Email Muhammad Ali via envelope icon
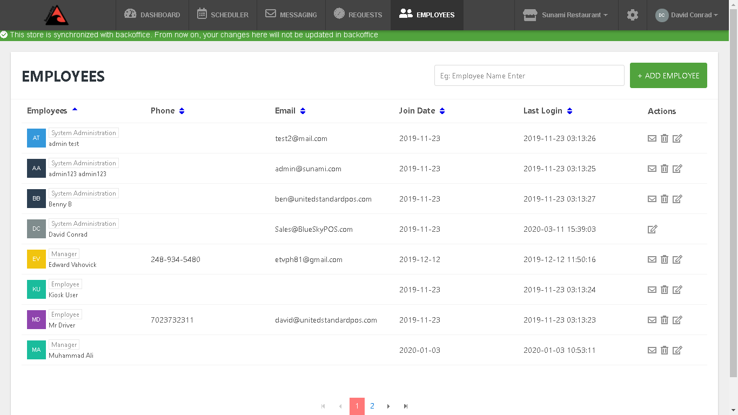The width and height of the screenshot is (738, 415). 652,350
